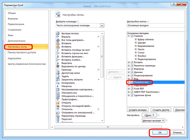Click the Все типы диаграмм chart icon
The height and width of the screenshot is (140, 190).
coord(58,40)
